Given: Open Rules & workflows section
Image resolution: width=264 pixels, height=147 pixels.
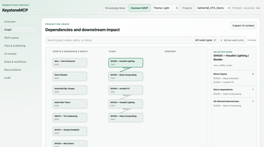Looking at the screenshot, I should click(20, 62).
